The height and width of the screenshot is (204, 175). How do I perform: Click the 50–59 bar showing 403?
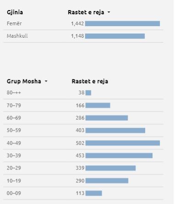(x=115, y=130)
